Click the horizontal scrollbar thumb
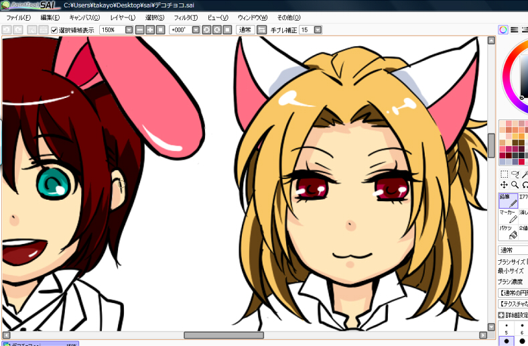 (x=224, y=335)
